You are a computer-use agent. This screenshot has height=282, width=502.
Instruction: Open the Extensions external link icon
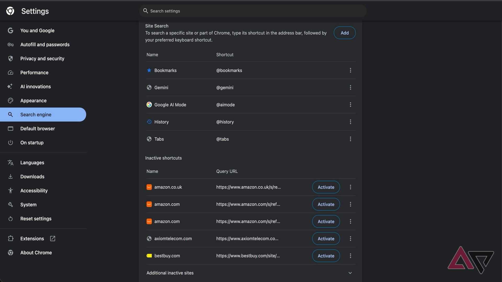tap(53, 238)
